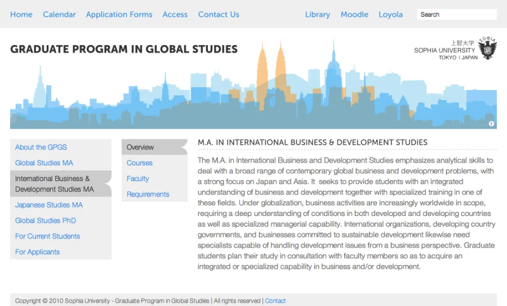The height and width of the screenshot is (306, 507).
Task: Open For Current Students section
Action: click(47, 237)
